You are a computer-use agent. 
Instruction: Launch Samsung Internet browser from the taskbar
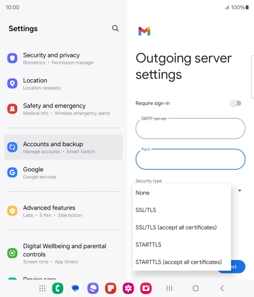coord(93,288)
